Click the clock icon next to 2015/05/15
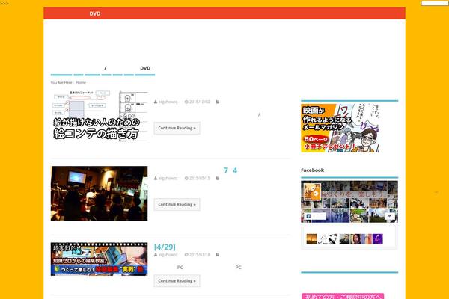 pyautogui.click(x=186, y=178)
